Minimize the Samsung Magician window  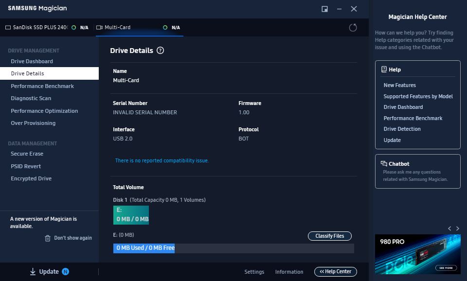click(339, 9)
